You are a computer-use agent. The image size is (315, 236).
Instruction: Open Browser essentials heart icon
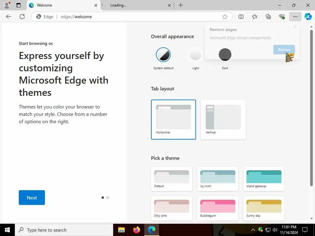pos(282,17)
